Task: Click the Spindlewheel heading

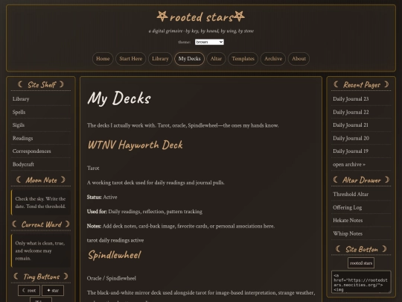Action: [x=115, y=255]
